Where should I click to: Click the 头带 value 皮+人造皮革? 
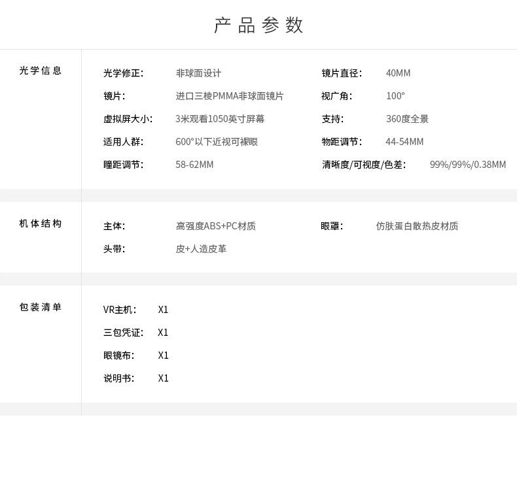click(x=201, y=249)
